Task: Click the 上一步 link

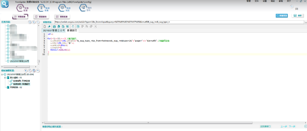Action: pos(284,126)
